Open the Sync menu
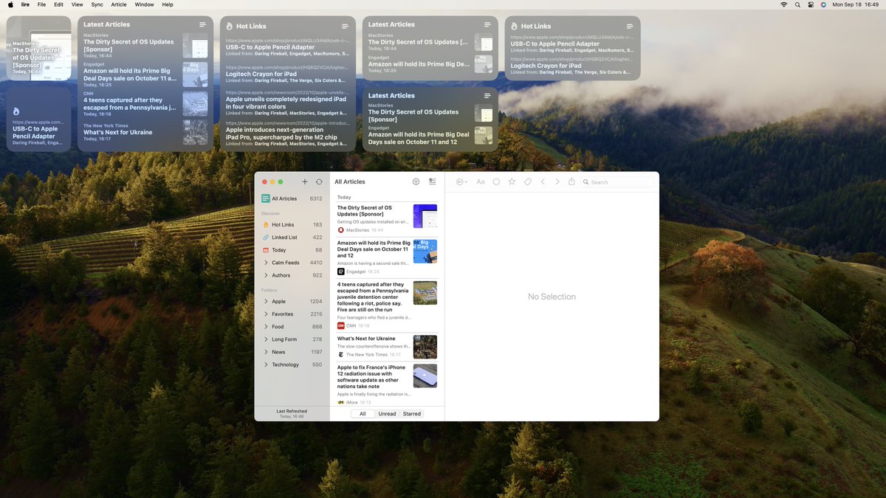Viewport: 886px width, 498px height. click(x=97, y=4)
